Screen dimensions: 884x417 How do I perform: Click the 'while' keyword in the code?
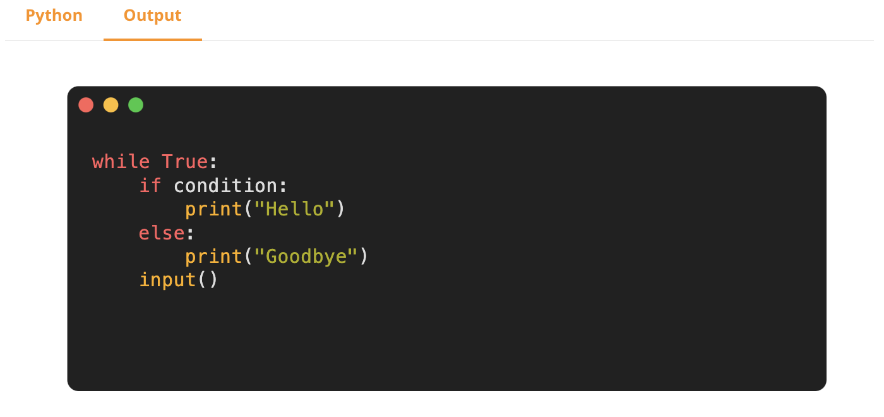pos(121,162)
